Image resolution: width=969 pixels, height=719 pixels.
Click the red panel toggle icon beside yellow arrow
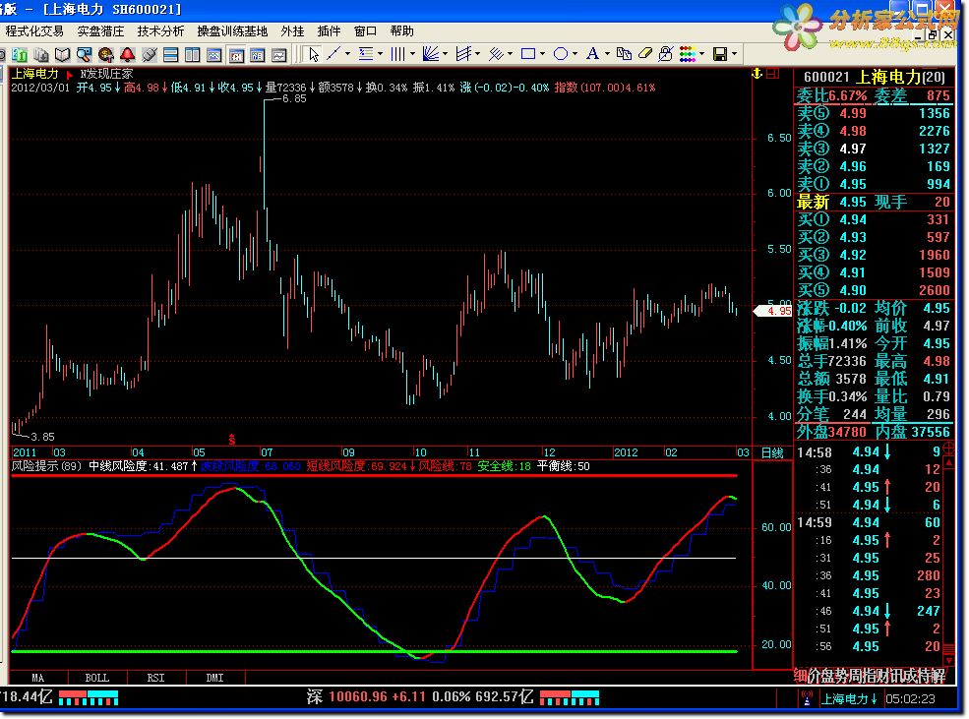(x=772, y=74)
